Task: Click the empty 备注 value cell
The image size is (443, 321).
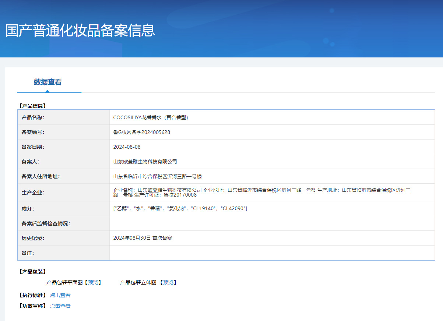Action: [x=272, y=253]
